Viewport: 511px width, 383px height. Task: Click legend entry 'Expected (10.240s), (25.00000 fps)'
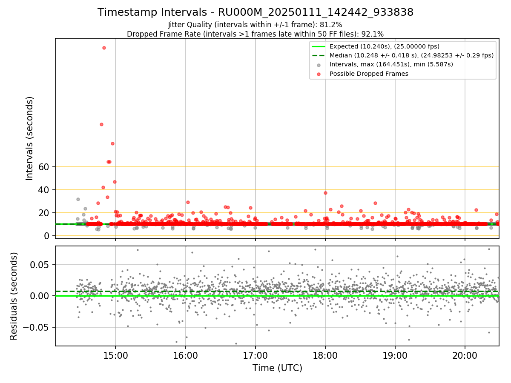point(385,46)
